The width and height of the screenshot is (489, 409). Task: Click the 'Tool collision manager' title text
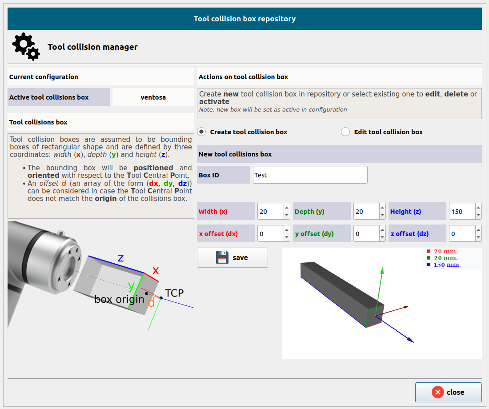[x=92, y=47]
